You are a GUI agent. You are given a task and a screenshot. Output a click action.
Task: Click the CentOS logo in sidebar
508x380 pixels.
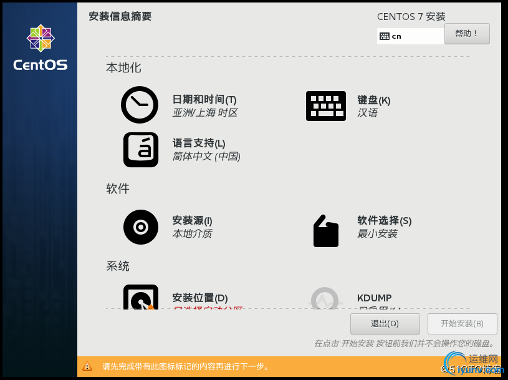pyautogui.click(x=41, y=47)
